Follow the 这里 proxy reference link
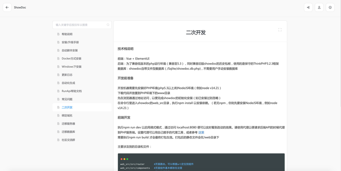 click(201, 132)
